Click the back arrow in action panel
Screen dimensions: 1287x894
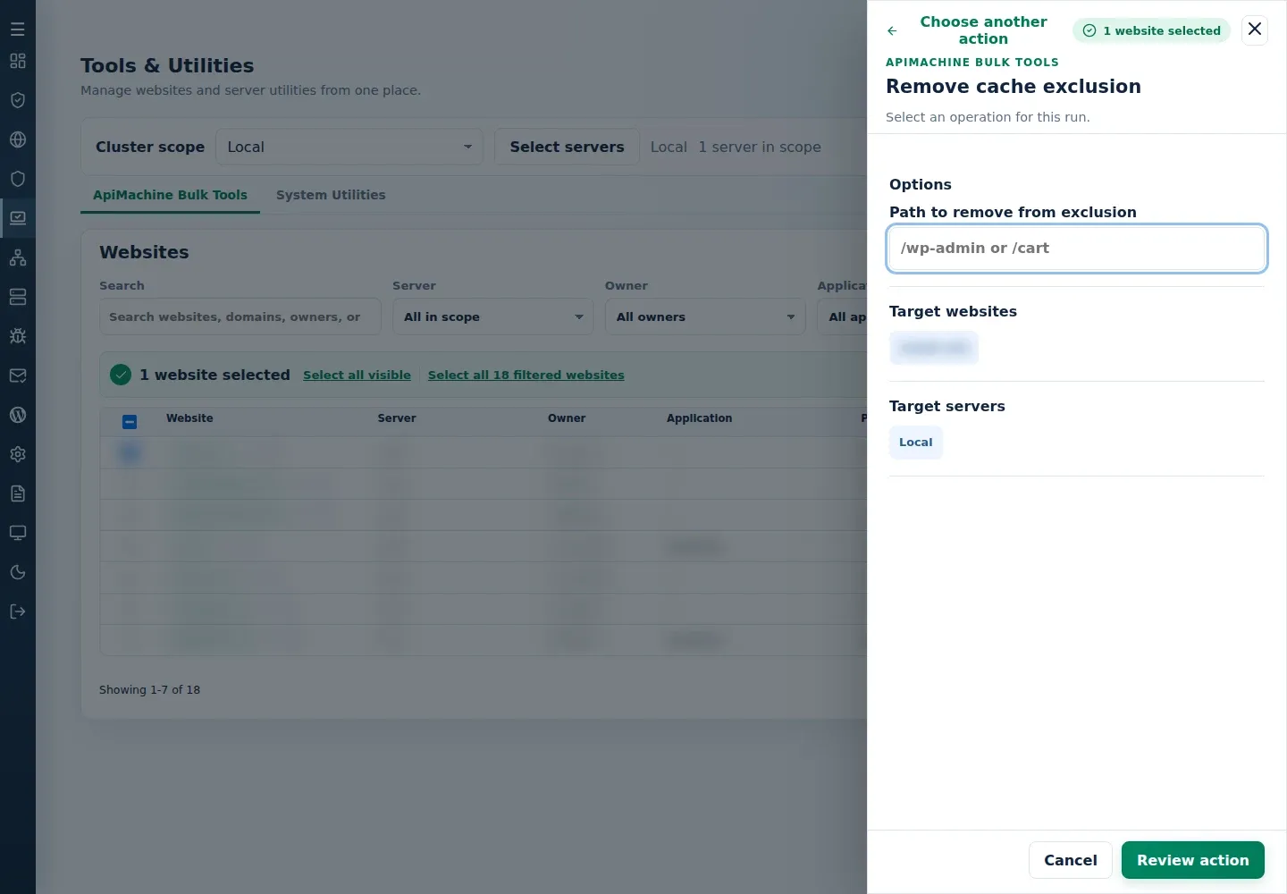tap(892, 30)
